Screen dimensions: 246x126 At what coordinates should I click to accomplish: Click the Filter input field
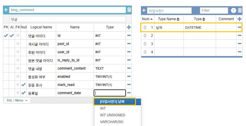point(214,11)
